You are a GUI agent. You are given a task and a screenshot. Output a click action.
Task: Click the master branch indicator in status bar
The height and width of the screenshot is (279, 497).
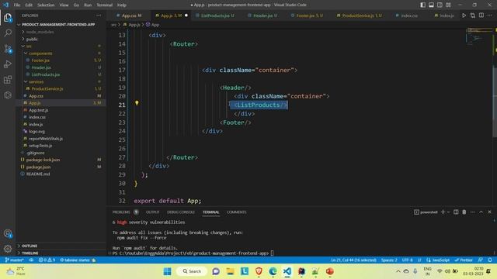point(14,260)
